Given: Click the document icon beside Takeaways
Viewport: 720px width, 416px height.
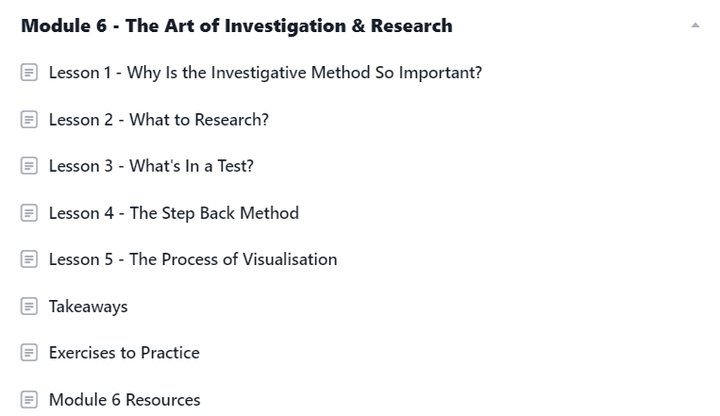Looking at the screenshot, I should (29, 307).
